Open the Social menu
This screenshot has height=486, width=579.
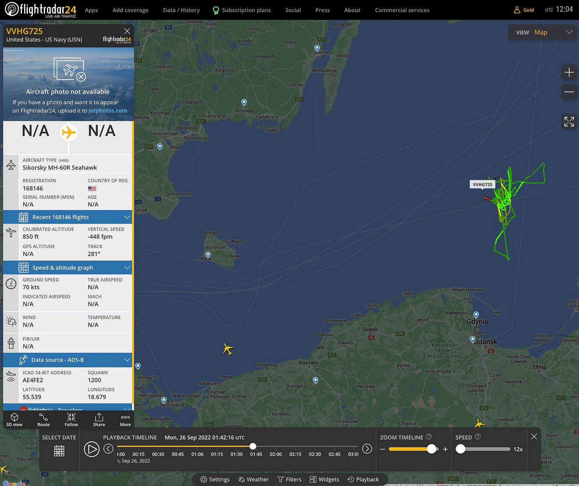(293, 10)
